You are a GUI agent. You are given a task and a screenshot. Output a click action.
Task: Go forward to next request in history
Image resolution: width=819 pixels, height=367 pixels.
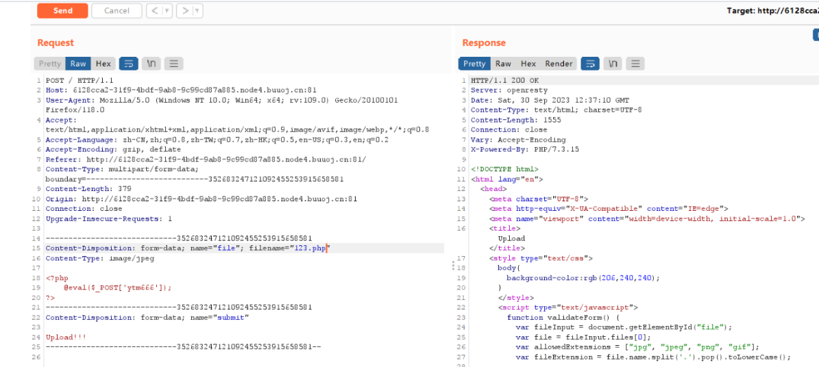(186, 11)
